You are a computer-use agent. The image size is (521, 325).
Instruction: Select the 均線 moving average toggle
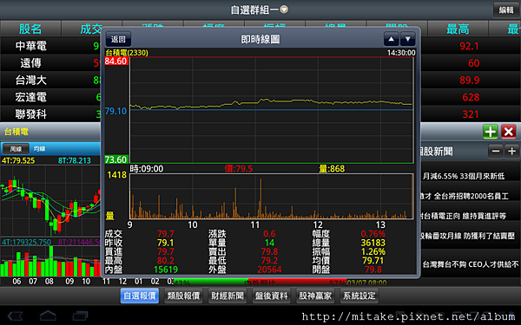tap(40, 149)
